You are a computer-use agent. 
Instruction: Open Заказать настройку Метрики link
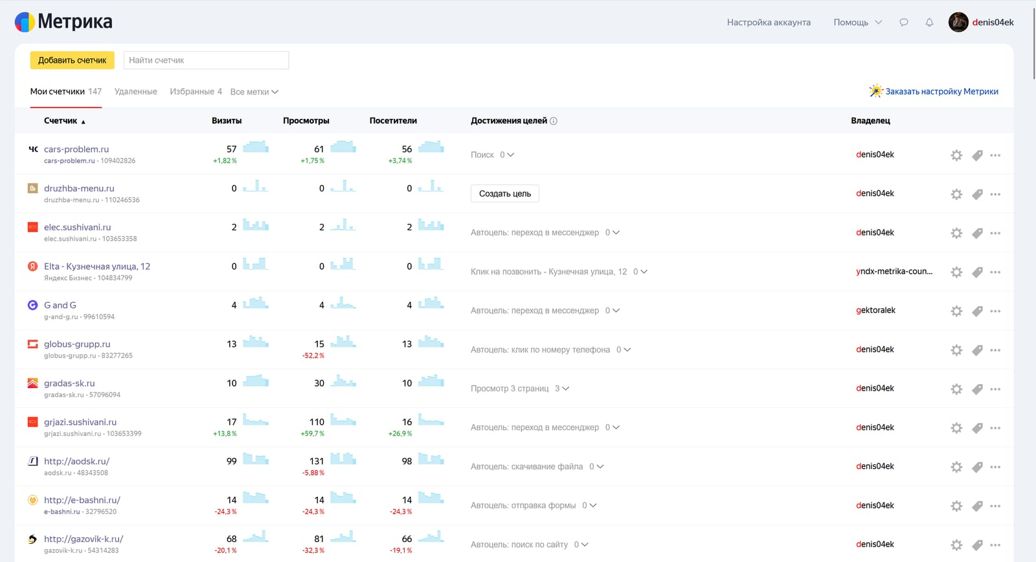pyautogui.click(x=934, y=91)
